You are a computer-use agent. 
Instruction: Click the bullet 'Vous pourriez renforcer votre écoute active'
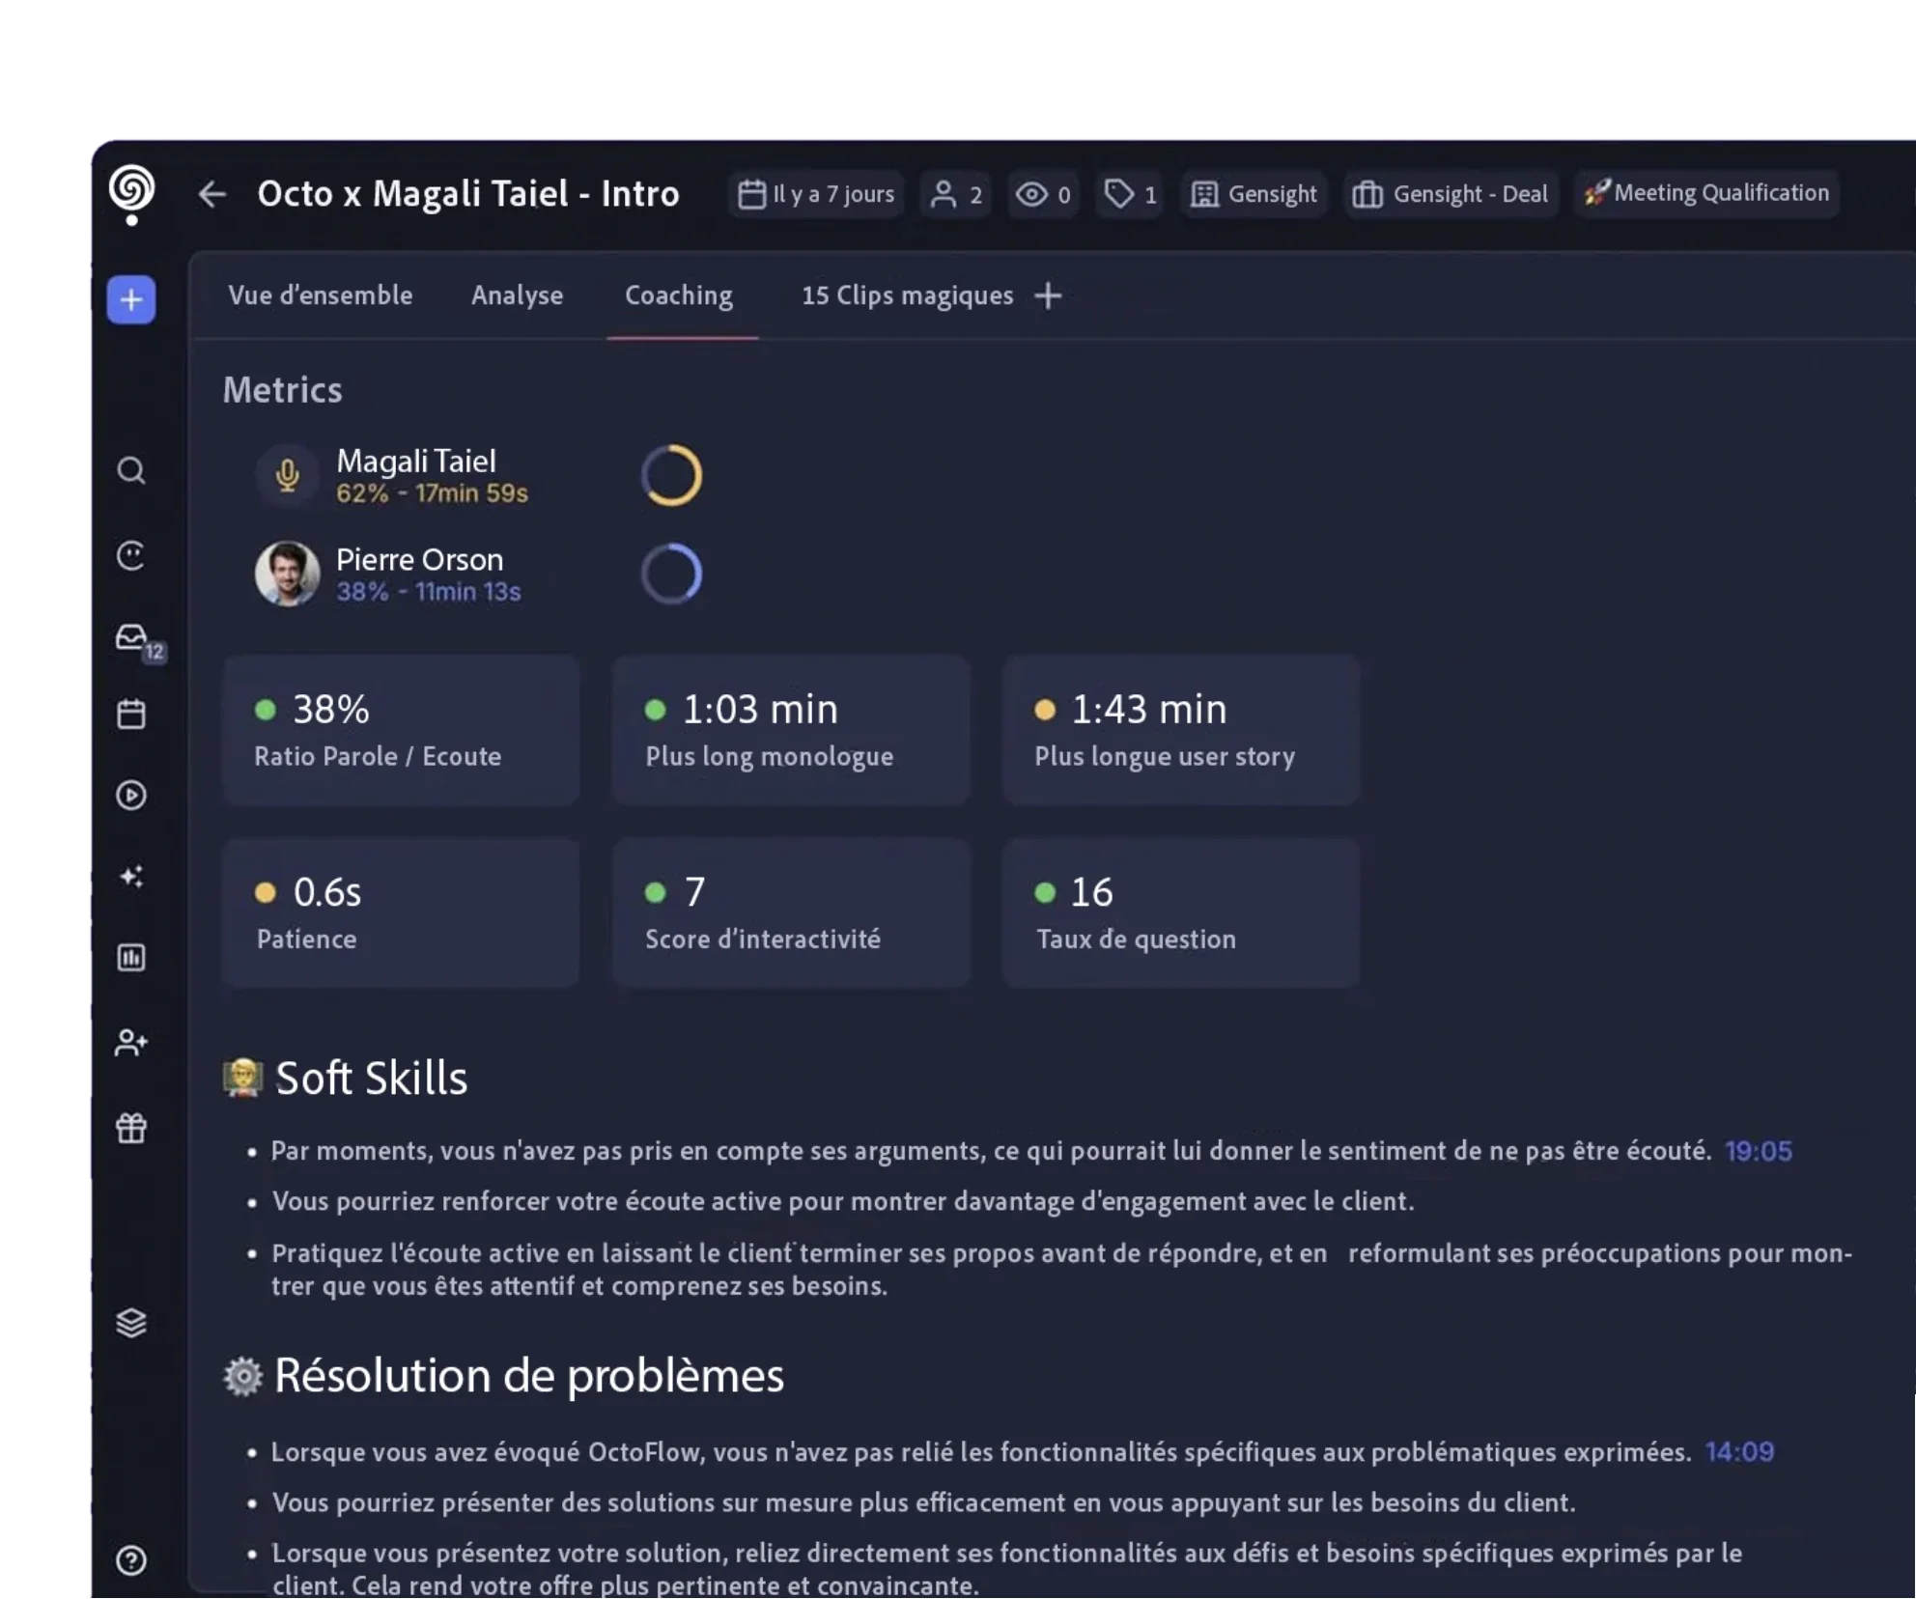(843, 1201)
